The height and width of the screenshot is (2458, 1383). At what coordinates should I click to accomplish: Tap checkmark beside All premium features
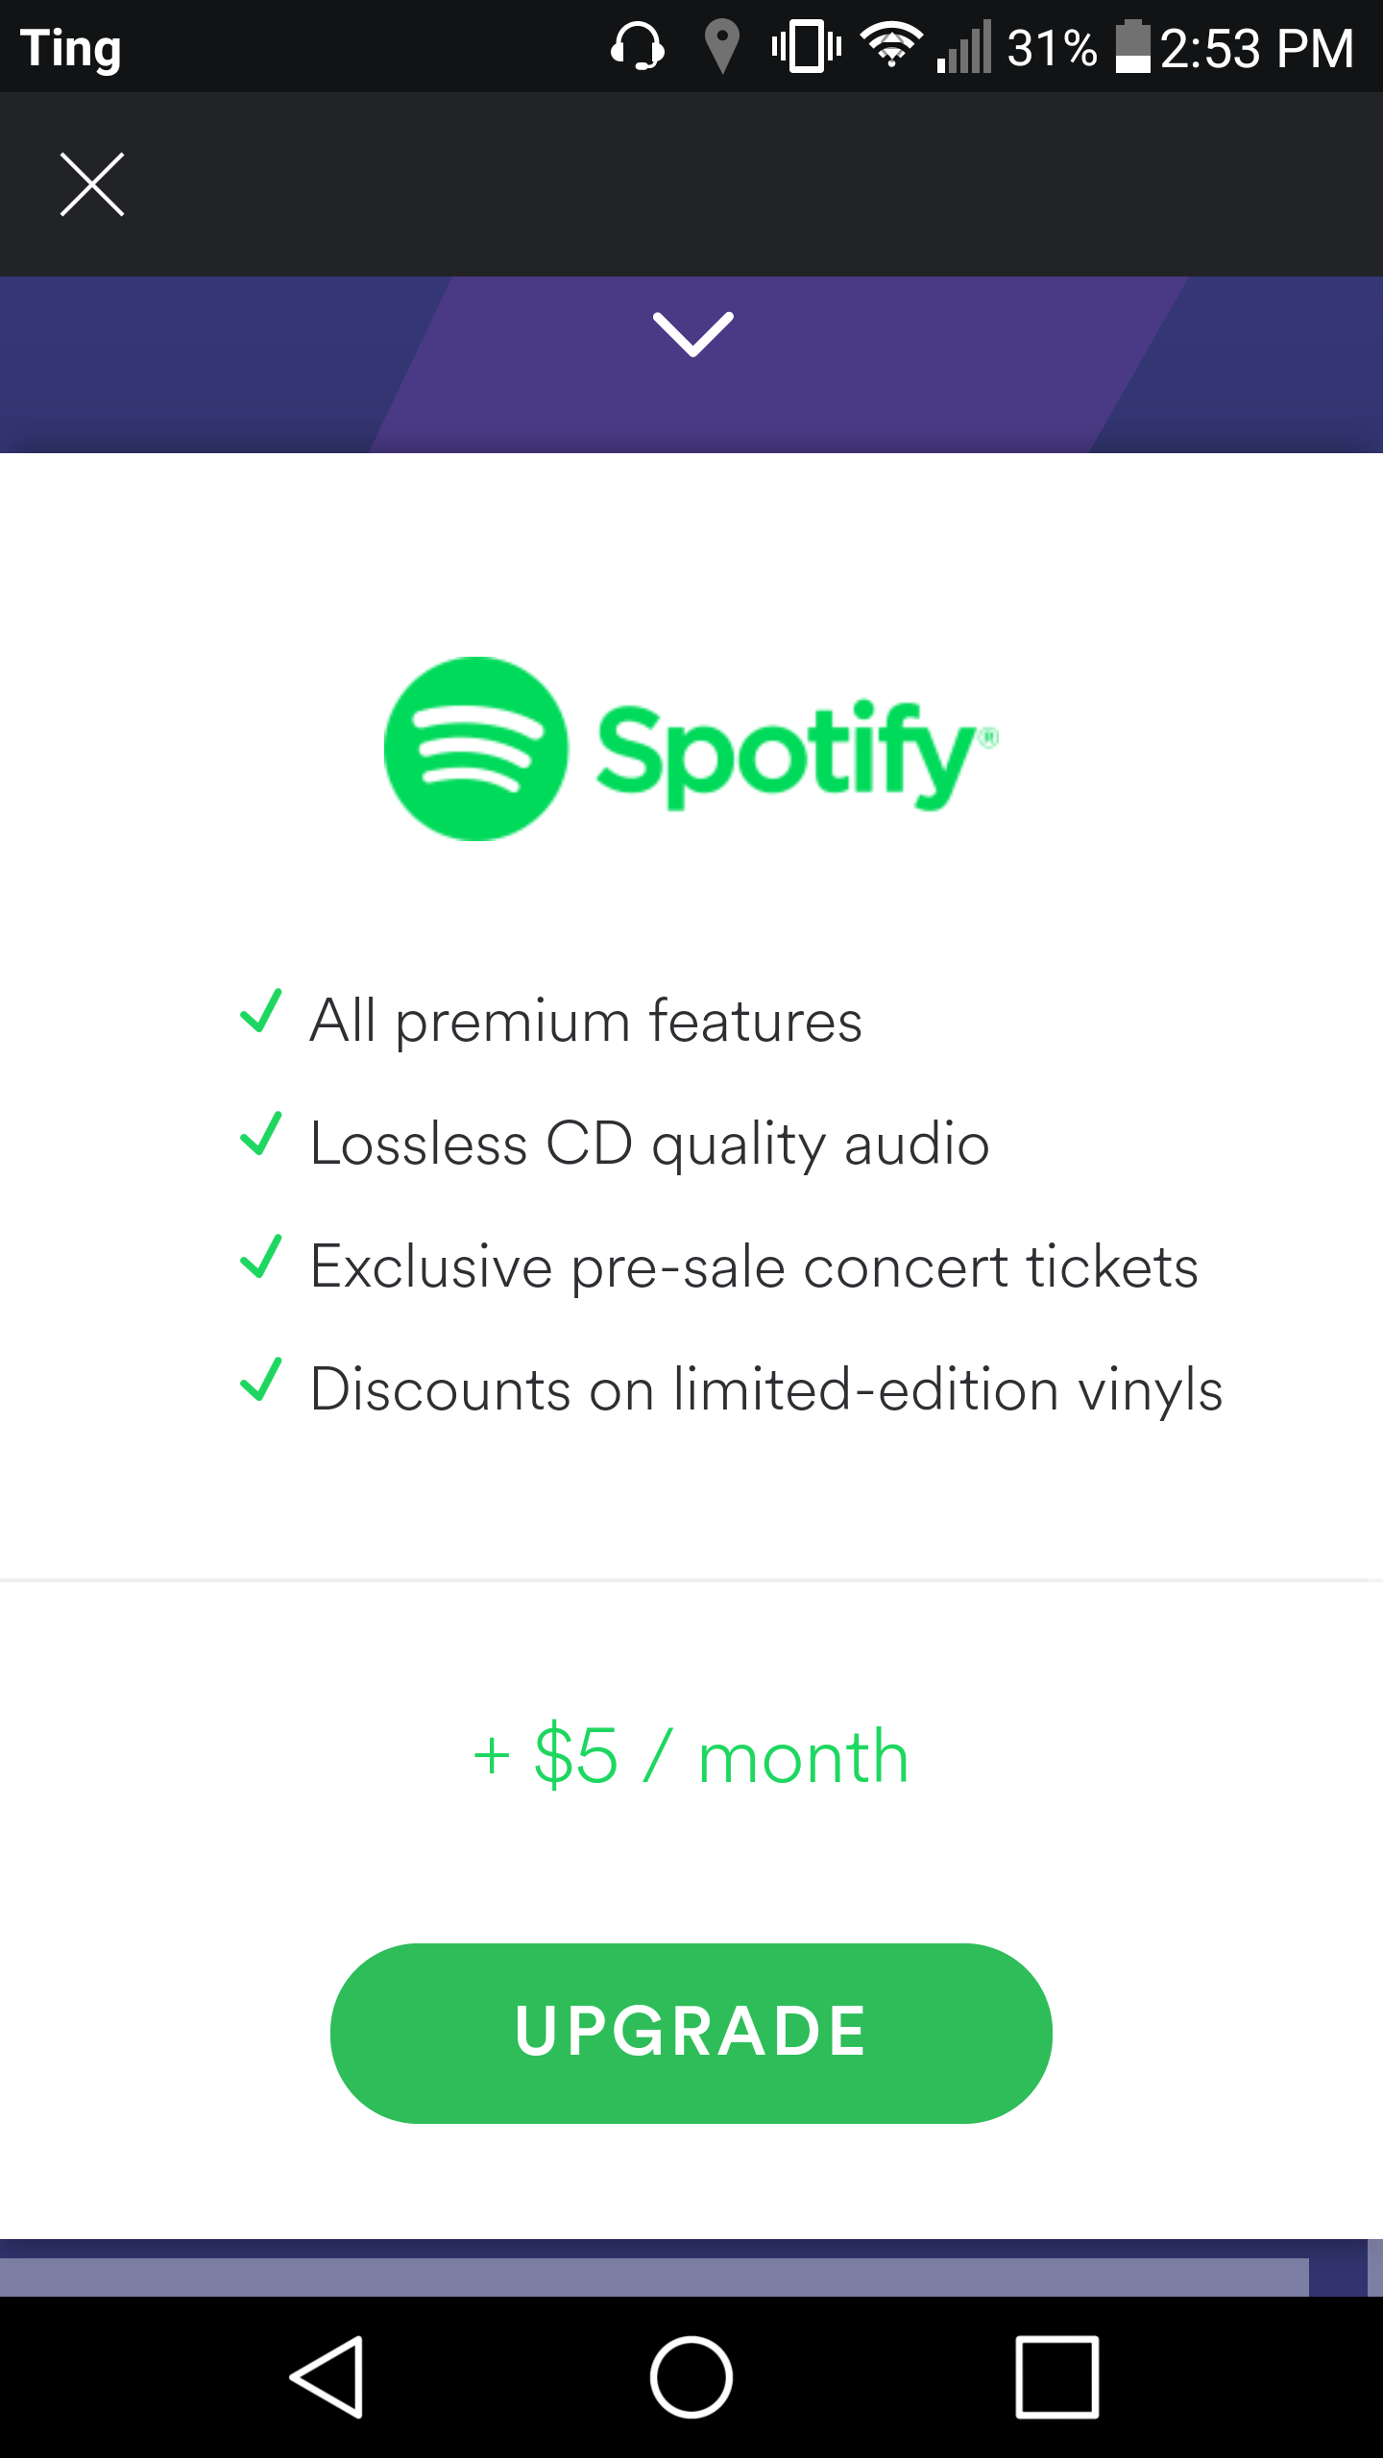coord(260,1012)
